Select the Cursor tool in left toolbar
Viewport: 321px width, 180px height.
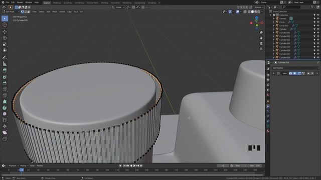pos(5,24)
